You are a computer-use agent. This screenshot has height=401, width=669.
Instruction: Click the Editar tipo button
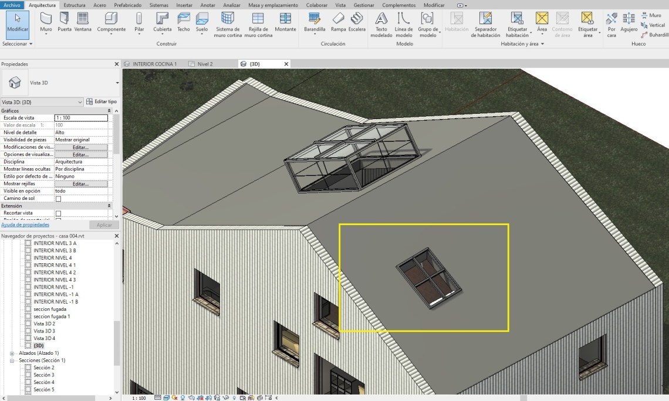(x=102, y=102)
